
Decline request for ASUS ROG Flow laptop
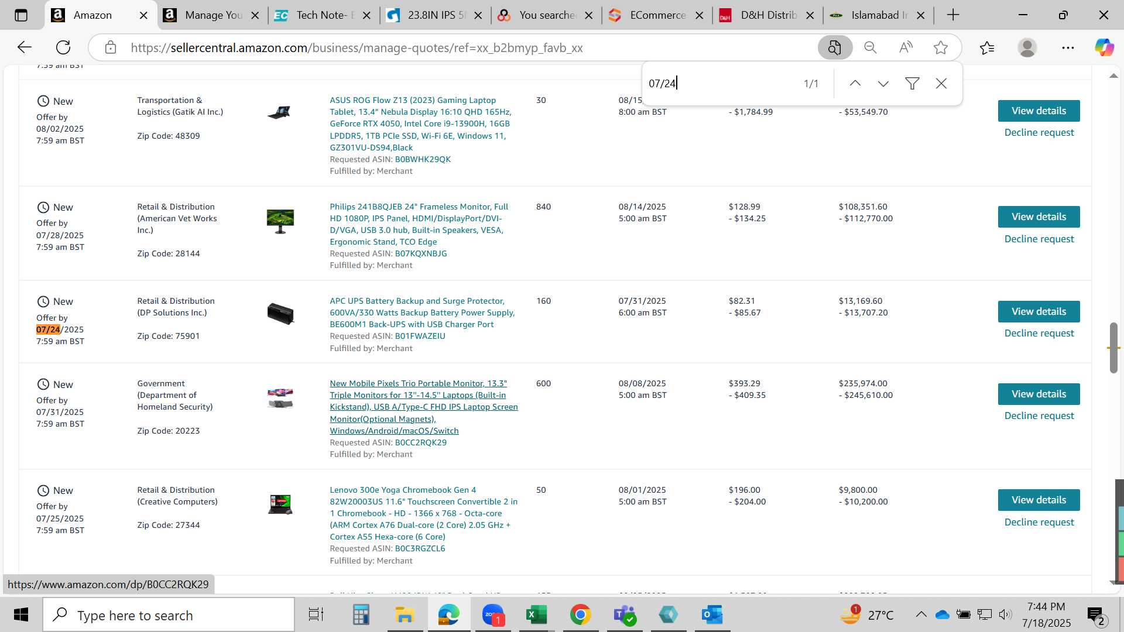click(1039, 133)
